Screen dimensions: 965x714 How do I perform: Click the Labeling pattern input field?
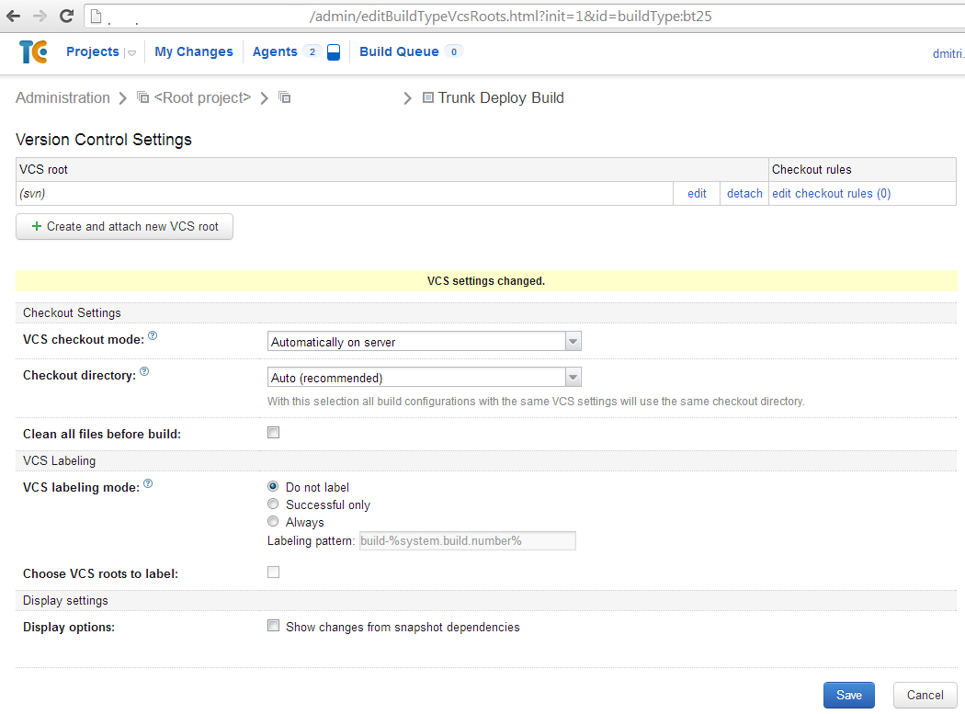468,541
